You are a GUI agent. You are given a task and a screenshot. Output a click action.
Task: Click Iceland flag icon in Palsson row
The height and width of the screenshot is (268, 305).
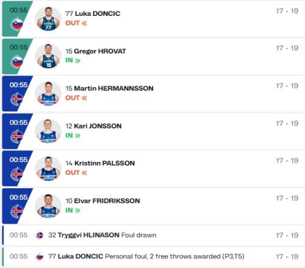(x=17, y=174)
